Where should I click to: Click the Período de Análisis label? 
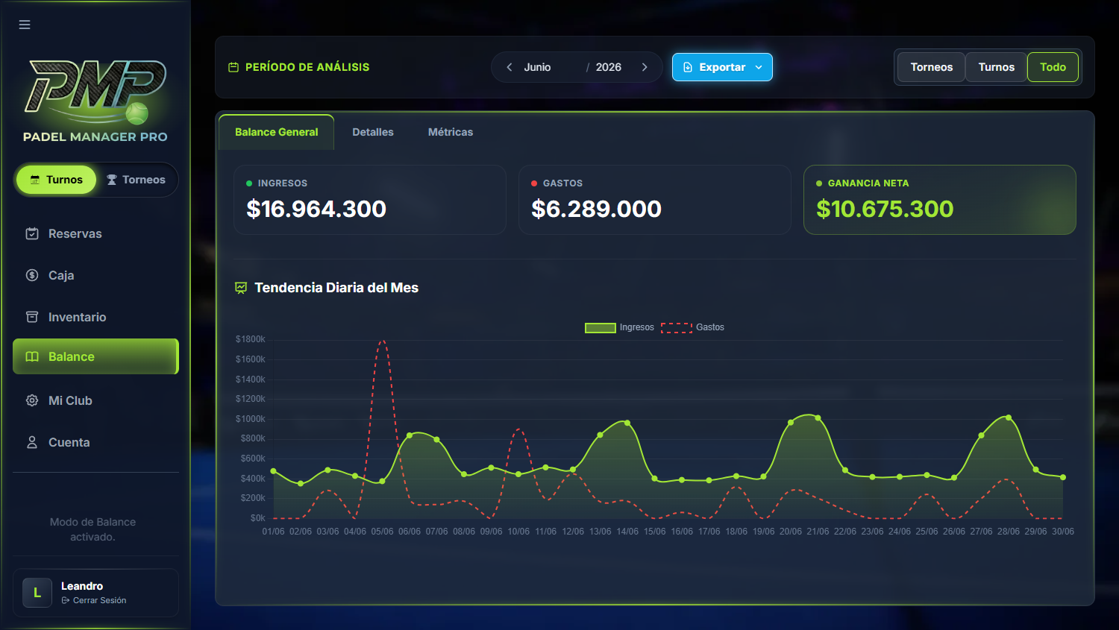pos(307,67)
